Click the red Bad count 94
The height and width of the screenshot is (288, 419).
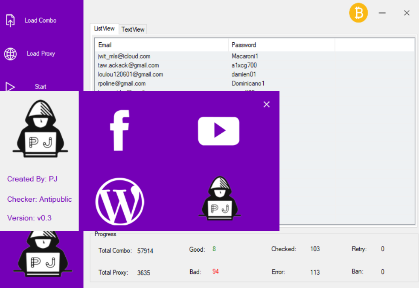click(x=215, y=271)
